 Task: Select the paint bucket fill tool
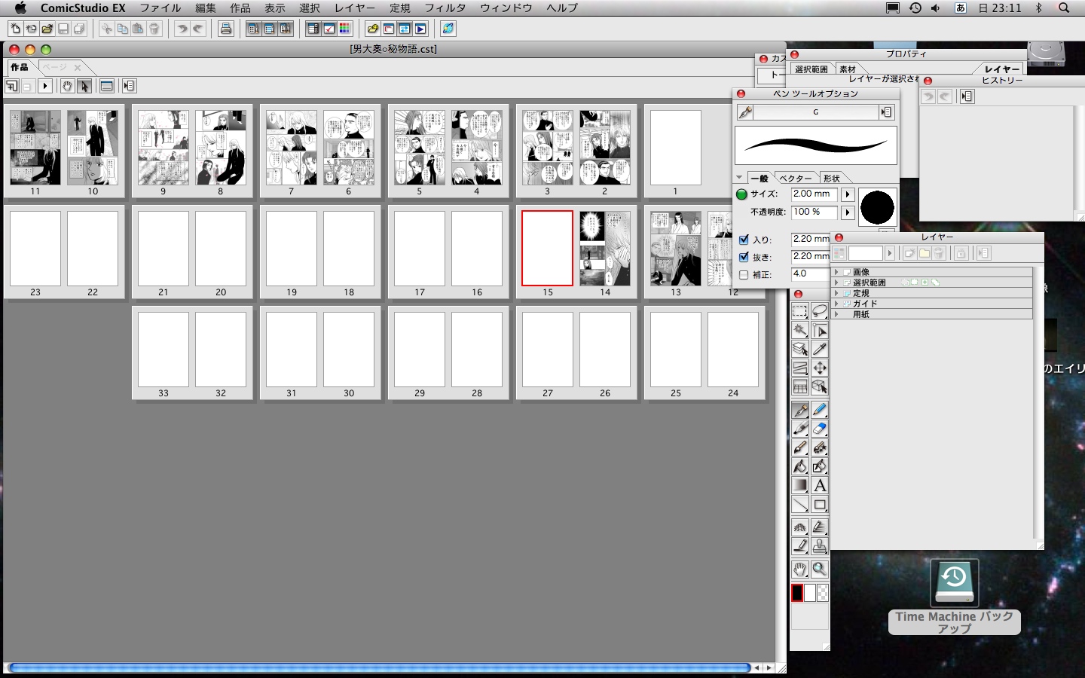pos(800,466)
